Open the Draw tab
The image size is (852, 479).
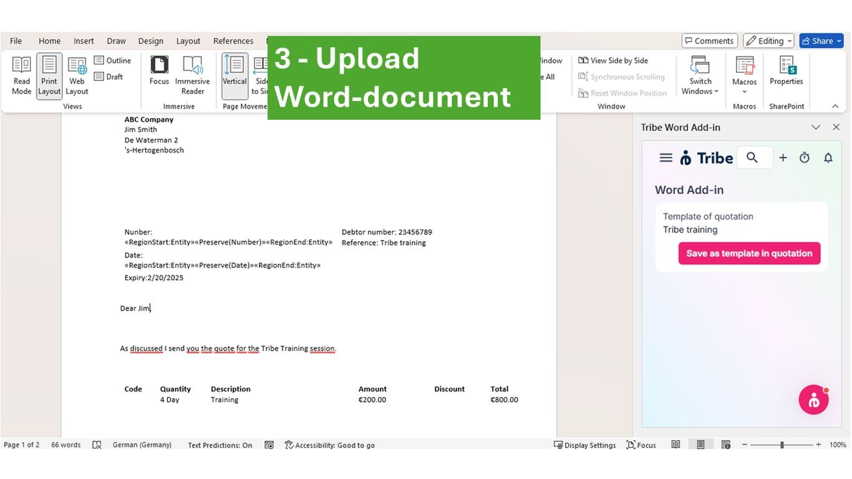click(x=117, y=41)
